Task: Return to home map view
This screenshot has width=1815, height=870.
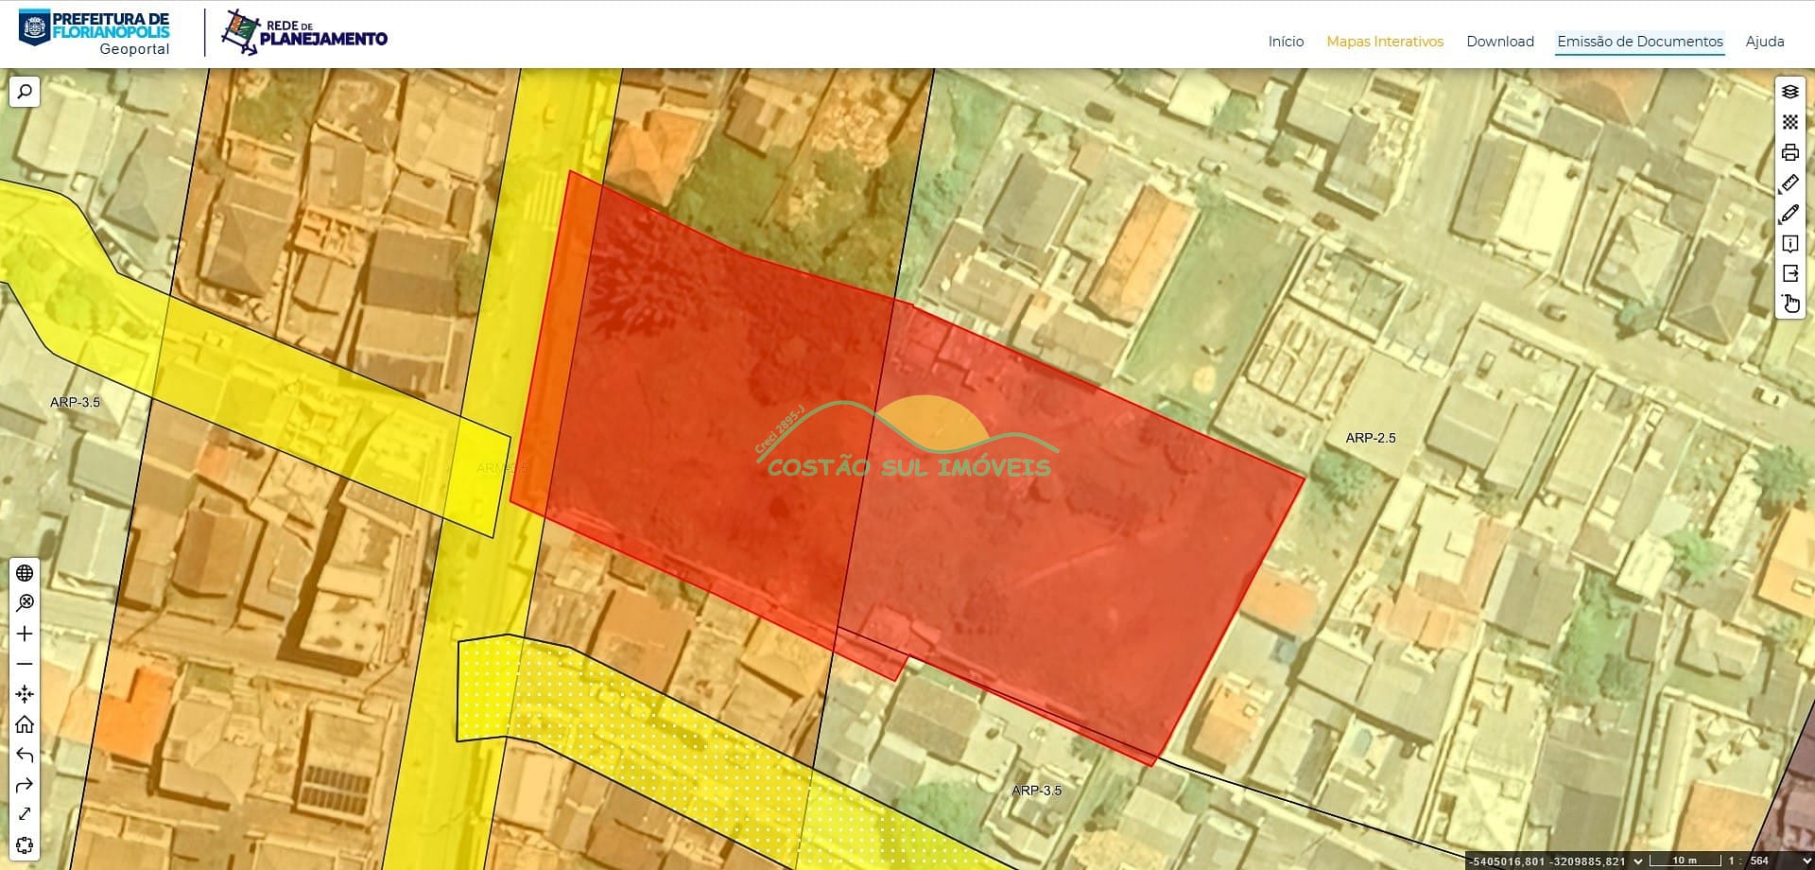Action: click(25, 724)
